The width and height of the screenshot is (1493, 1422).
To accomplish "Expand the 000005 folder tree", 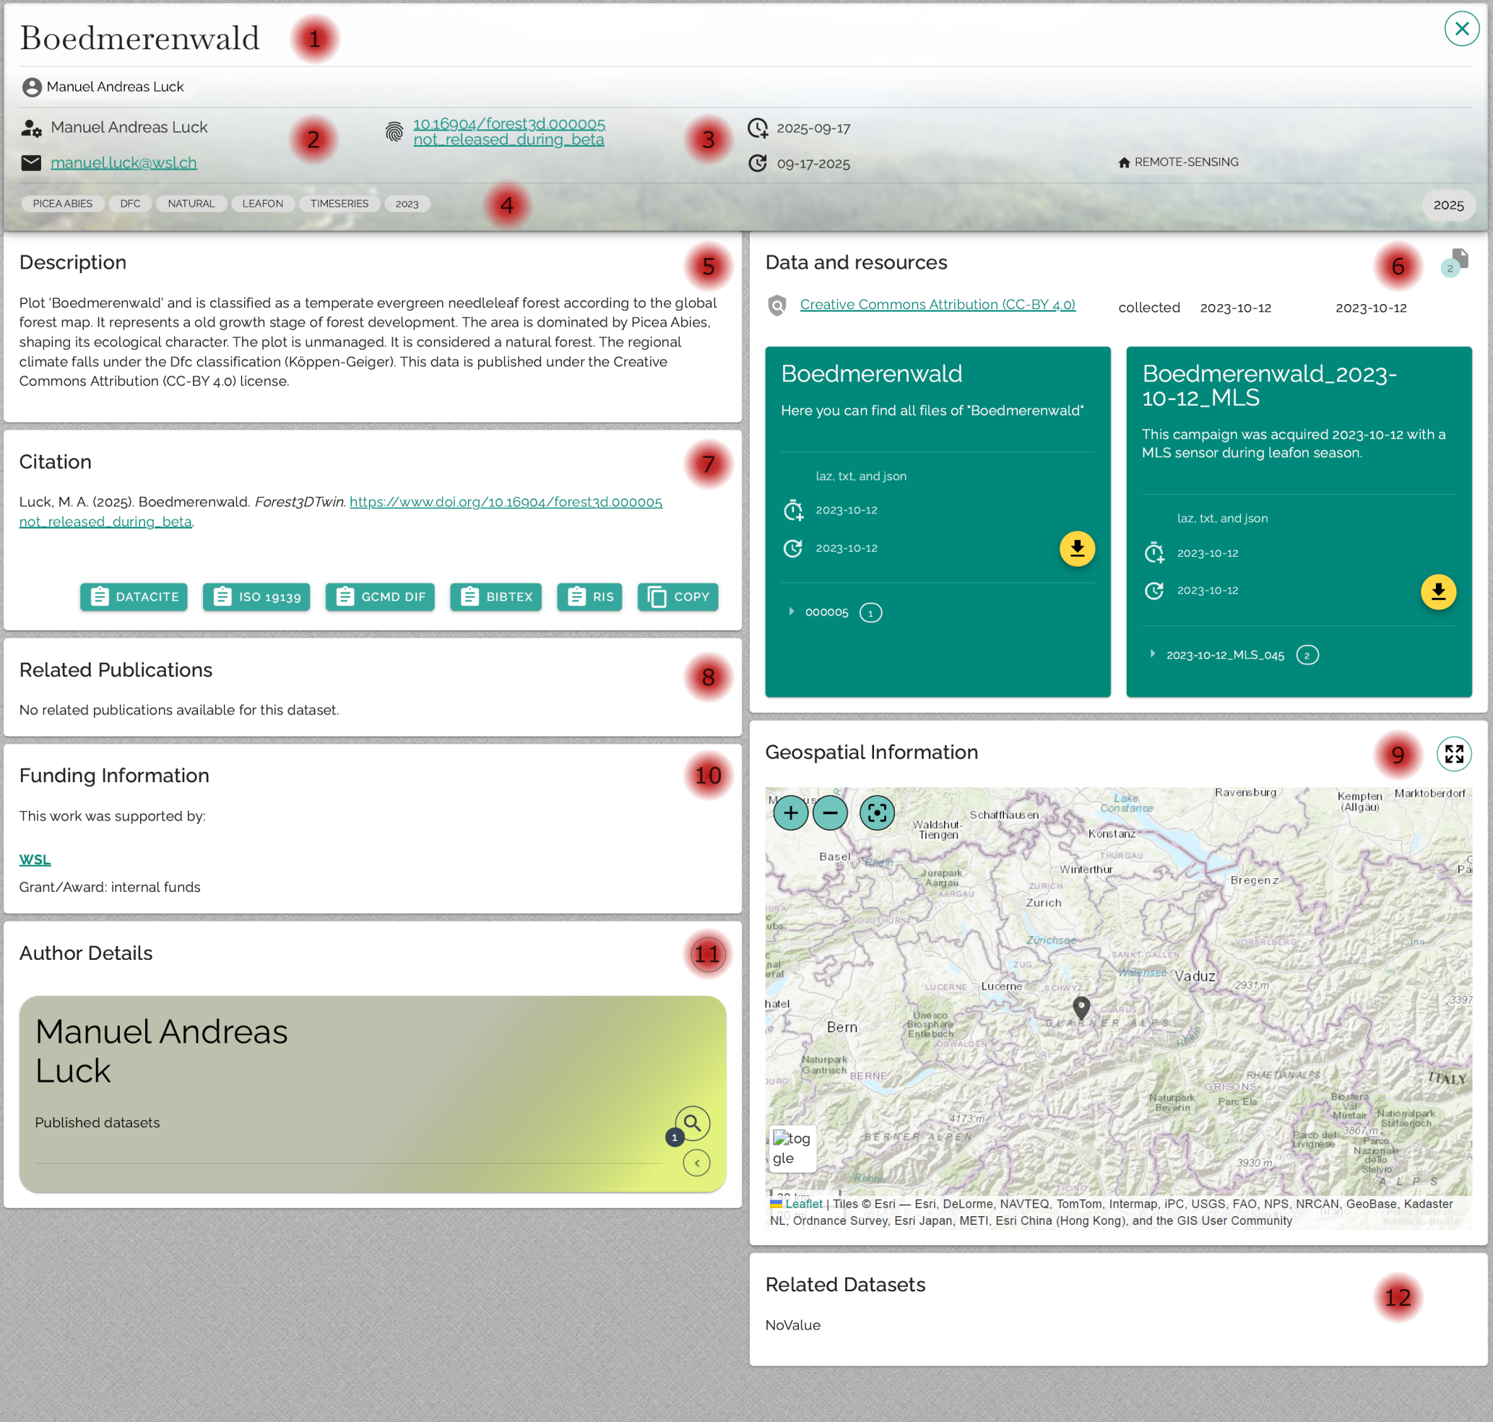I will (x=792, y=612).
